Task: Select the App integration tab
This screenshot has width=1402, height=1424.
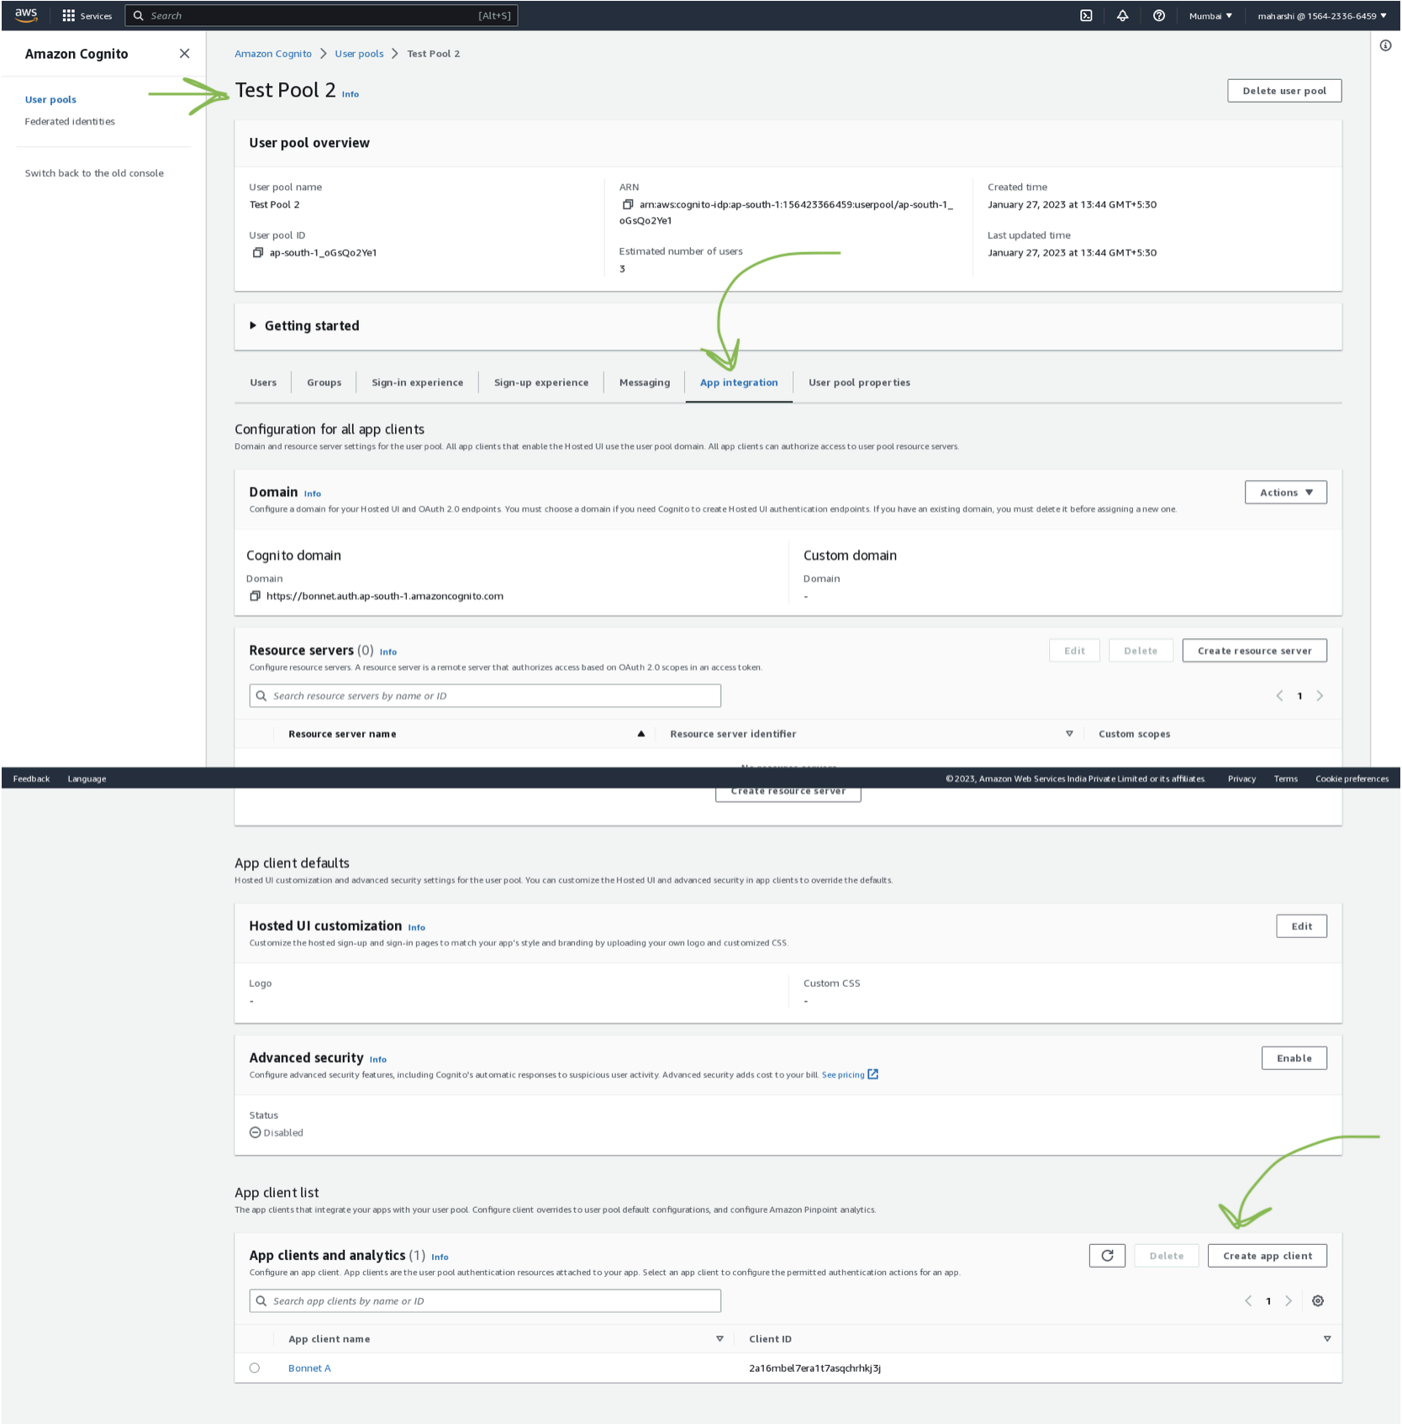Action: (x=739, y=382)
